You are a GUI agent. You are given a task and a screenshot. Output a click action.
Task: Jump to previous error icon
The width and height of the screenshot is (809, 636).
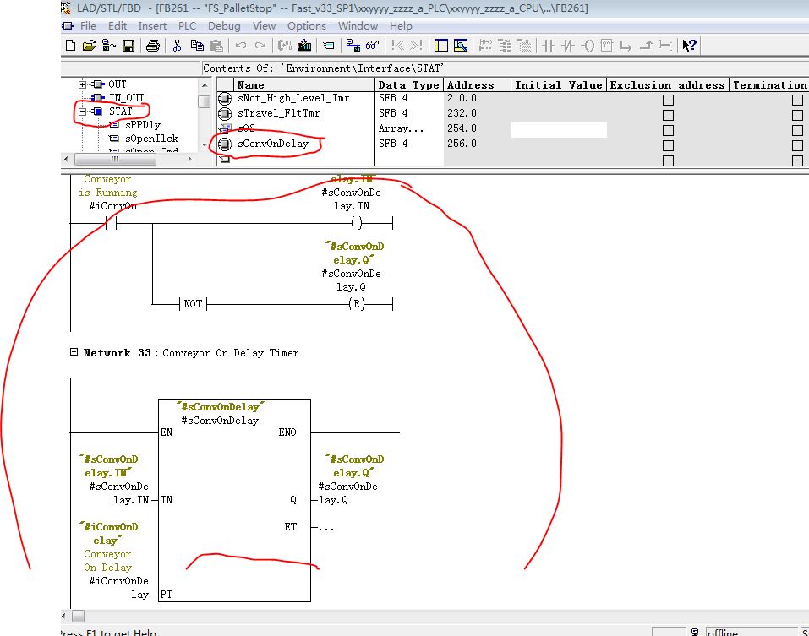tap(397, 46)
